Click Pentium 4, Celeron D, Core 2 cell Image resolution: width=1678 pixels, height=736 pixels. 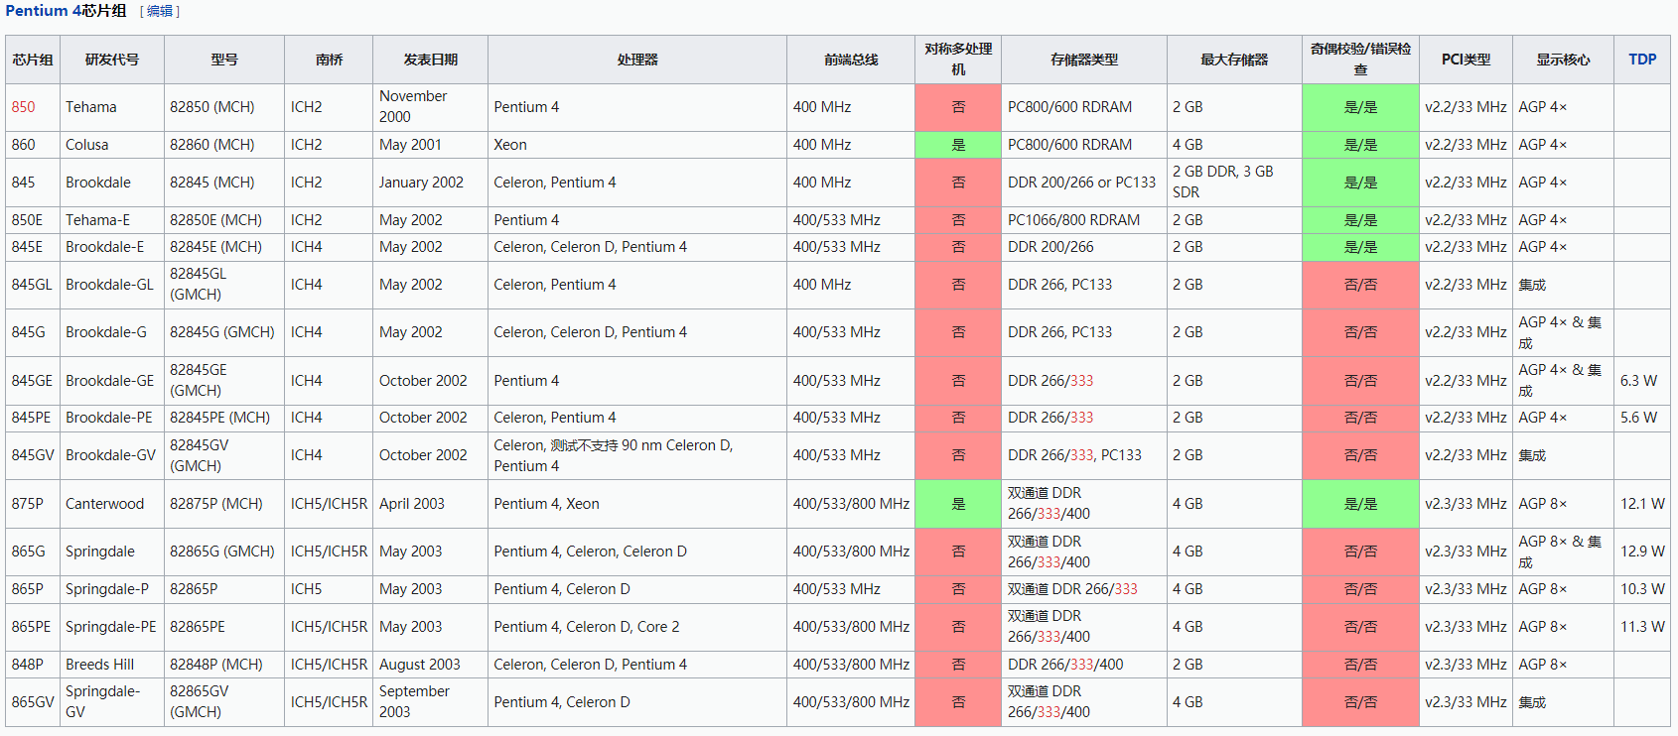pyautogui.click(x=637, y=627)
